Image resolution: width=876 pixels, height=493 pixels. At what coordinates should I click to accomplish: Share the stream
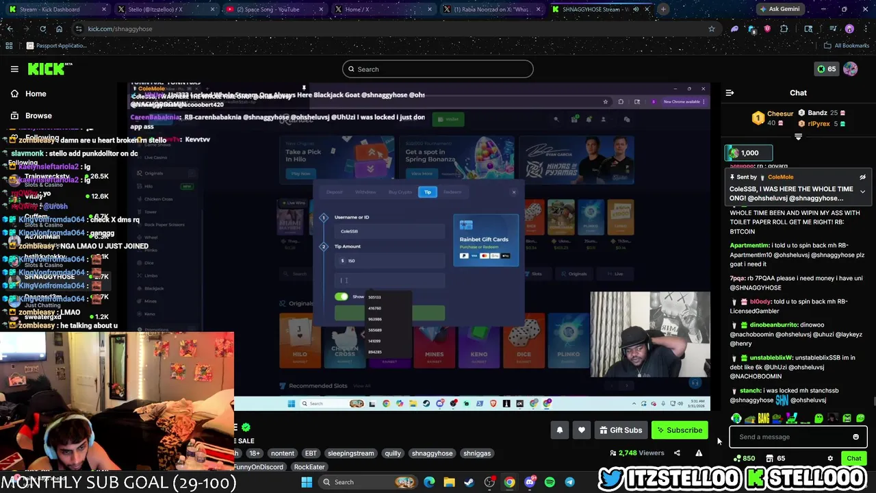(x=677, y=453)
